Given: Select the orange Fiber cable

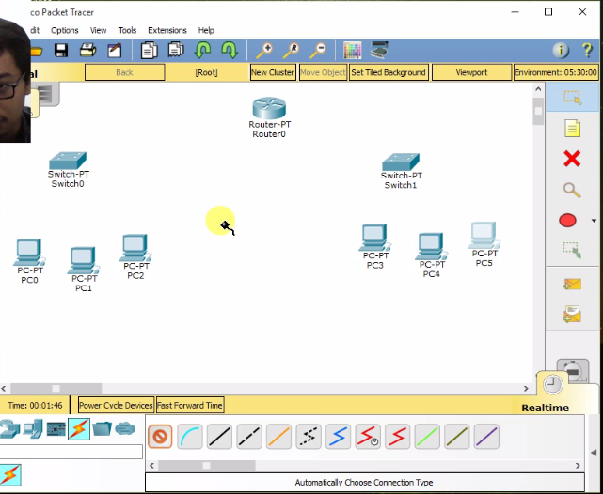Looking at the screenshot, I should click(278, 437).
